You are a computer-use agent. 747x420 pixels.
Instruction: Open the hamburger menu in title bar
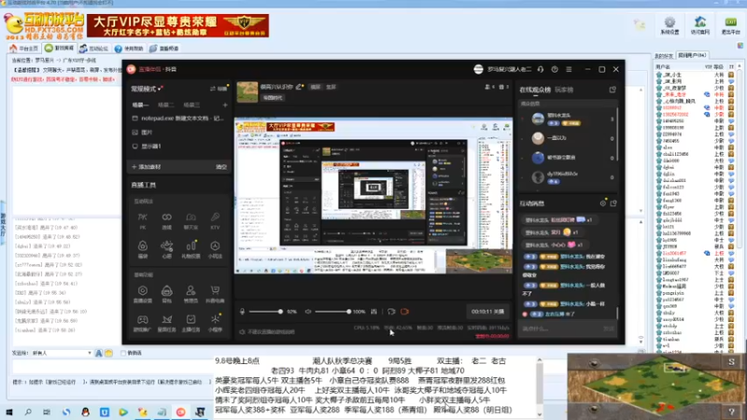pyautogui.click(x=569, y=69)
